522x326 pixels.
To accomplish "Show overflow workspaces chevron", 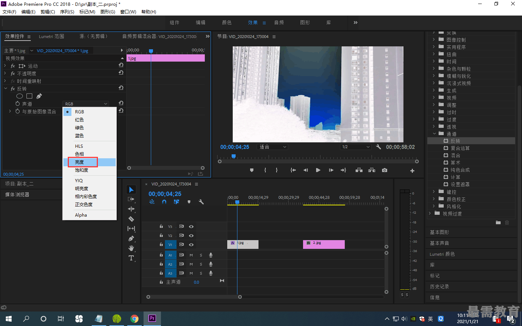I will (x=355, y=22).
